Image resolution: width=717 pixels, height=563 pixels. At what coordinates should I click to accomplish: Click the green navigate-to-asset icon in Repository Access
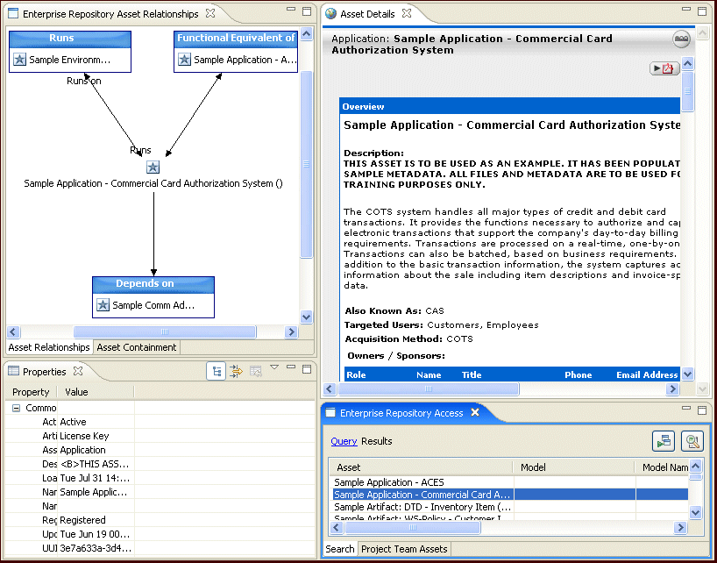(664, 440)
